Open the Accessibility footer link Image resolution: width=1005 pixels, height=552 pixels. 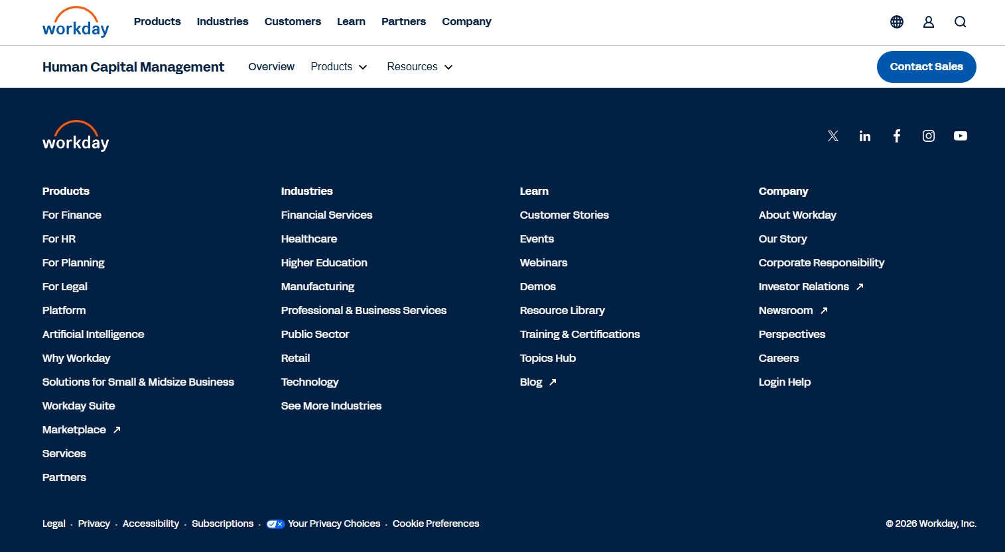(151, 524)
